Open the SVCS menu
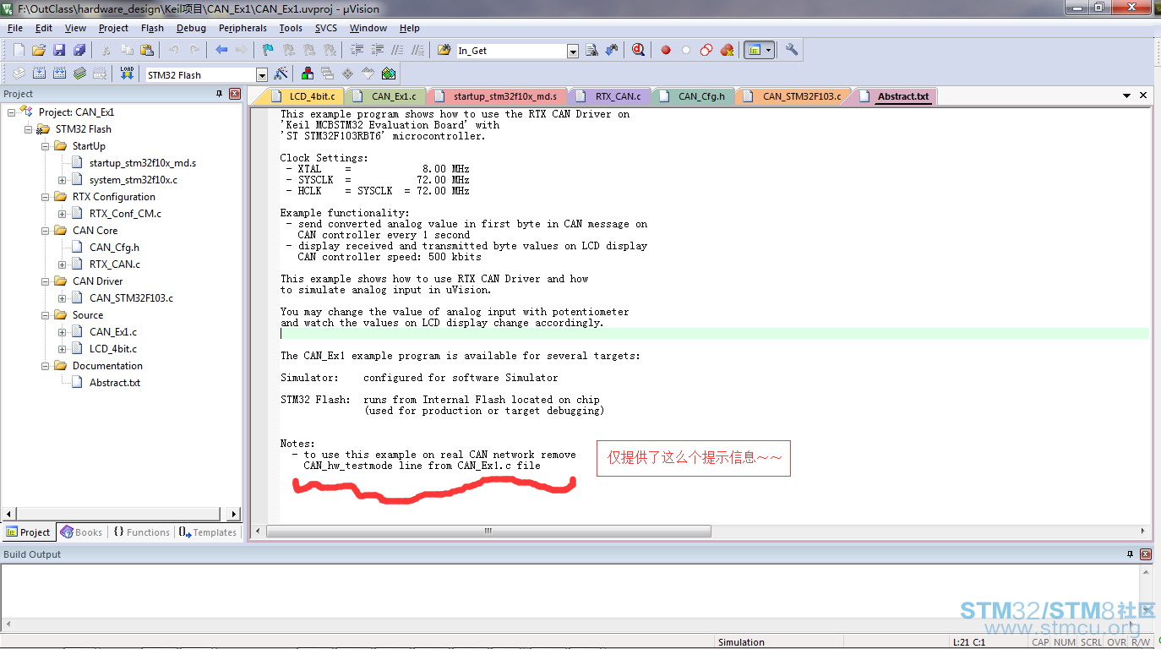Image resolution: width=1161 pixels, height=649 pixels. point(325,28)
